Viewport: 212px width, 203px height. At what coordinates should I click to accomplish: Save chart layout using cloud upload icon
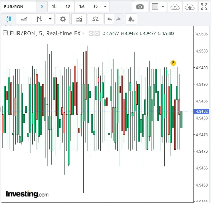[x=189, y=7]
